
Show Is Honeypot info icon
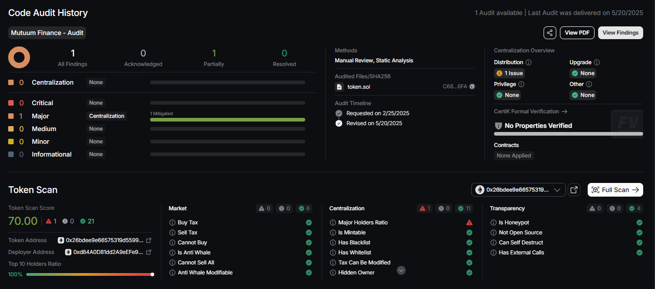(x=494, y=223)
